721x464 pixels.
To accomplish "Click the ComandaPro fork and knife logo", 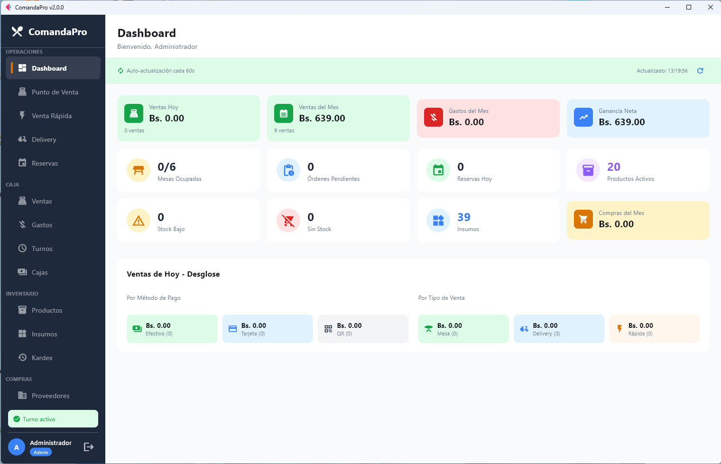I will click(17, 32).
